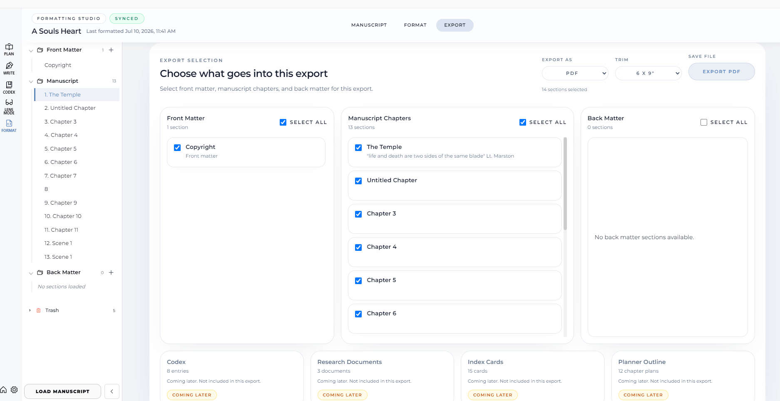Screen dimensions: 780x401
Task: Select '1. The Temple' in sidebar
Action: pyautogui.click(x=77, y=95)
